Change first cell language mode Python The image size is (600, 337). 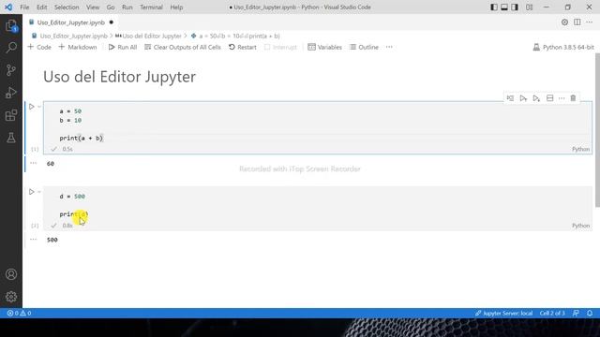[580, 149]
